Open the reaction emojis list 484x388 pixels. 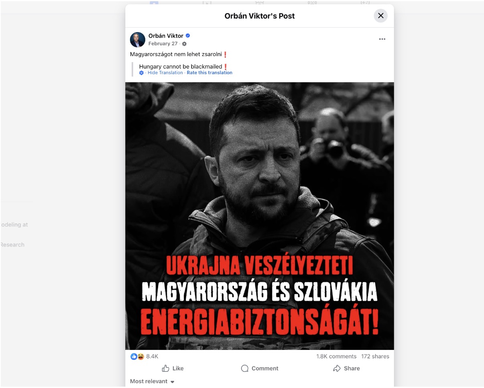click(x=137, y=356)
